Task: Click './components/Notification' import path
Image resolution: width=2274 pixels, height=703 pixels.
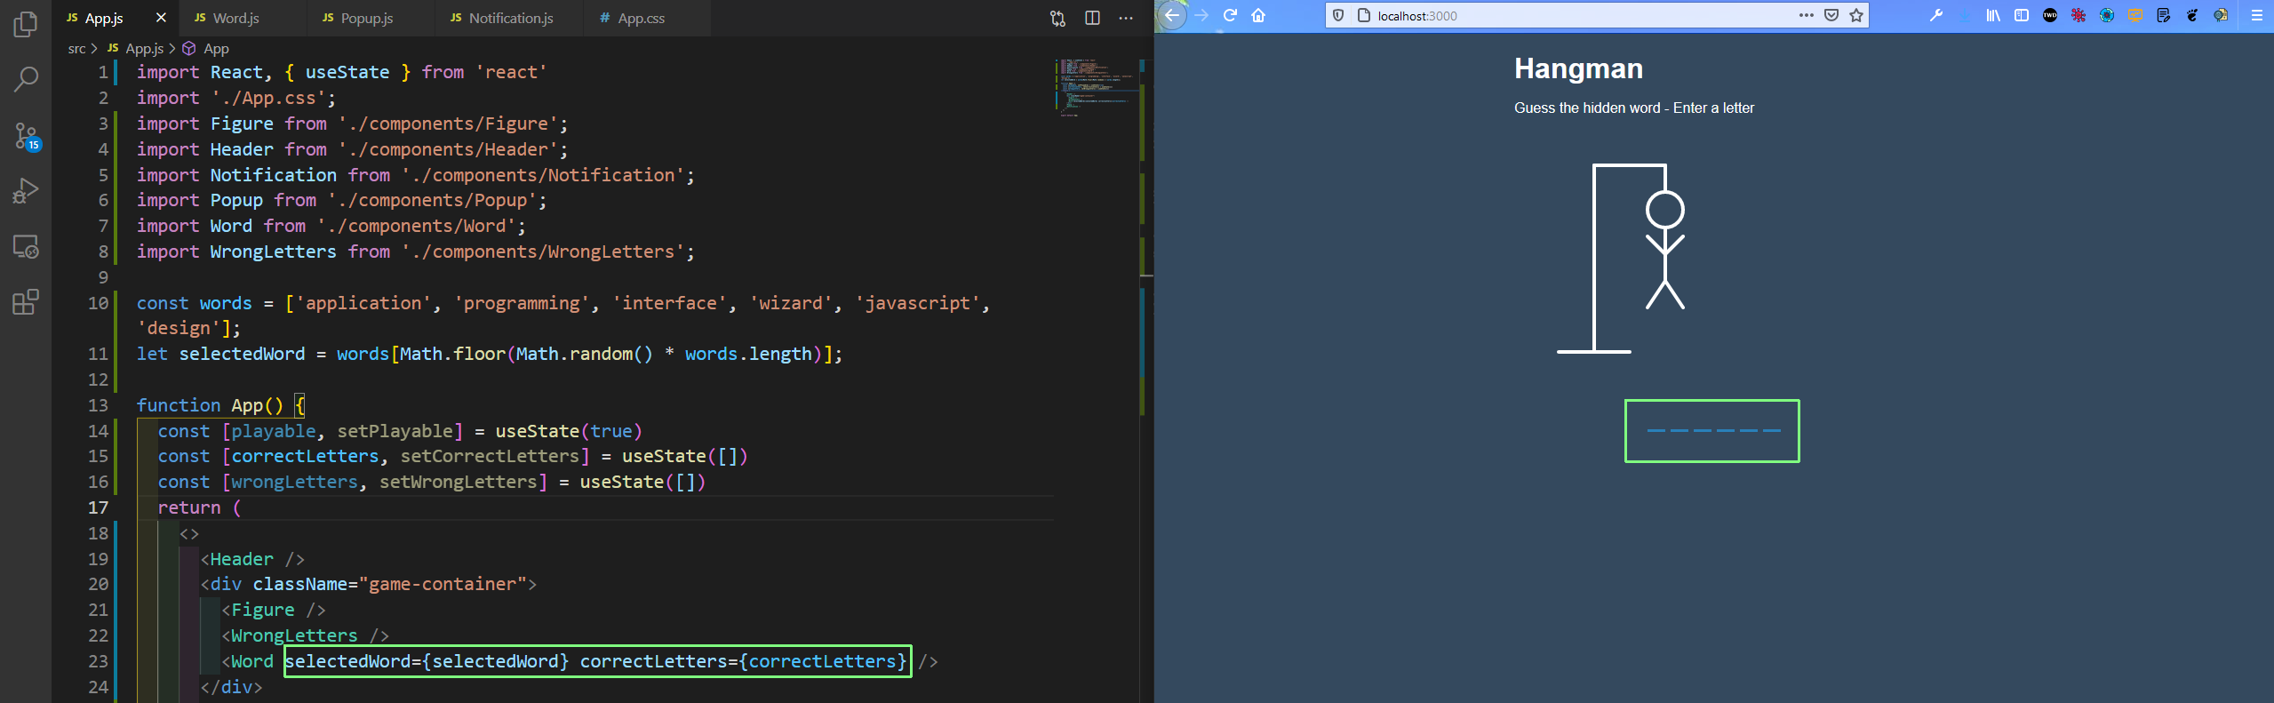Action: (543, 175)
